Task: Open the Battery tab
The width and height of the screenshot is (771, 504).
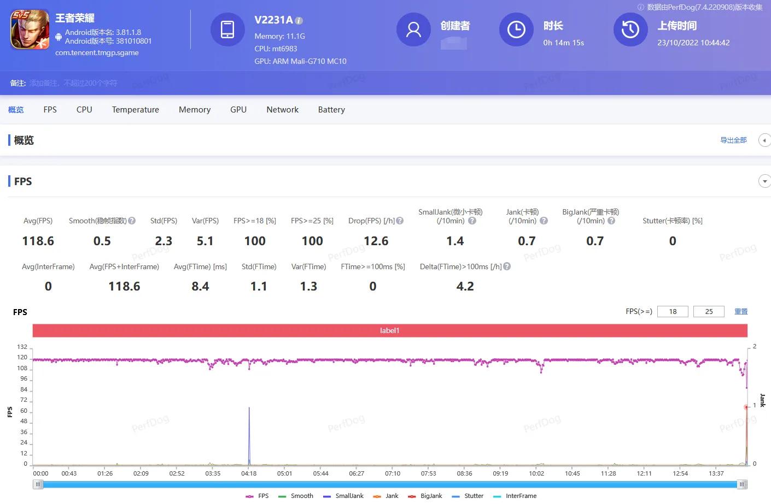Action: 331,109
